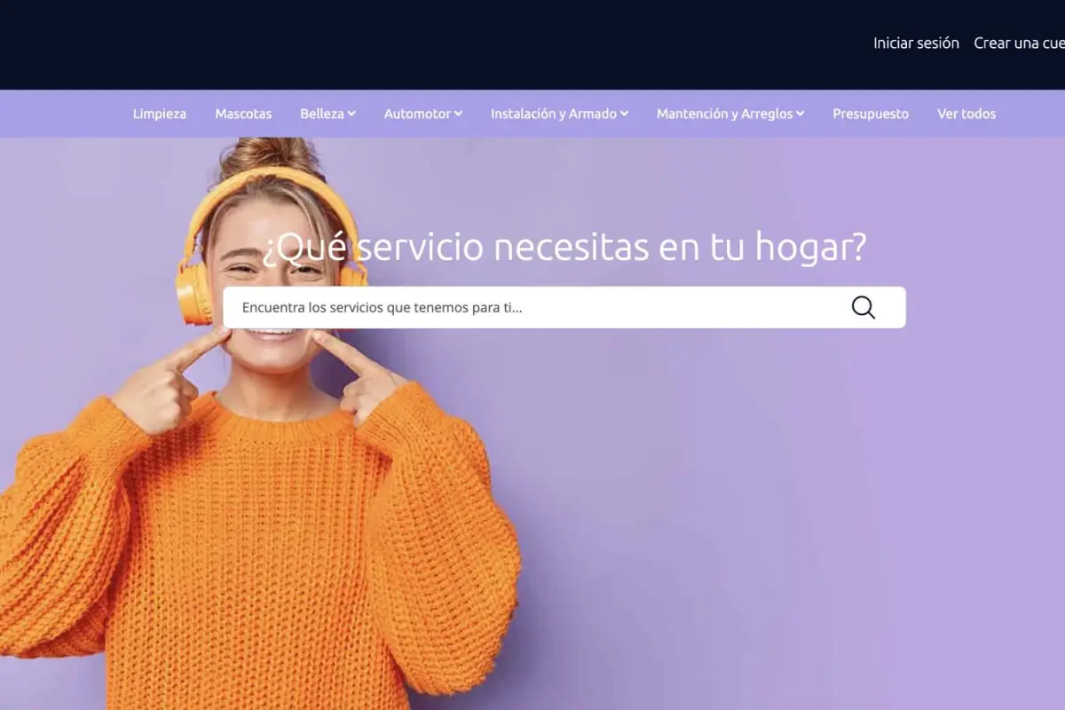
Task: Open the Instalación y Armado dropdown
Action: pyautogui.click(x=558, y=114)
